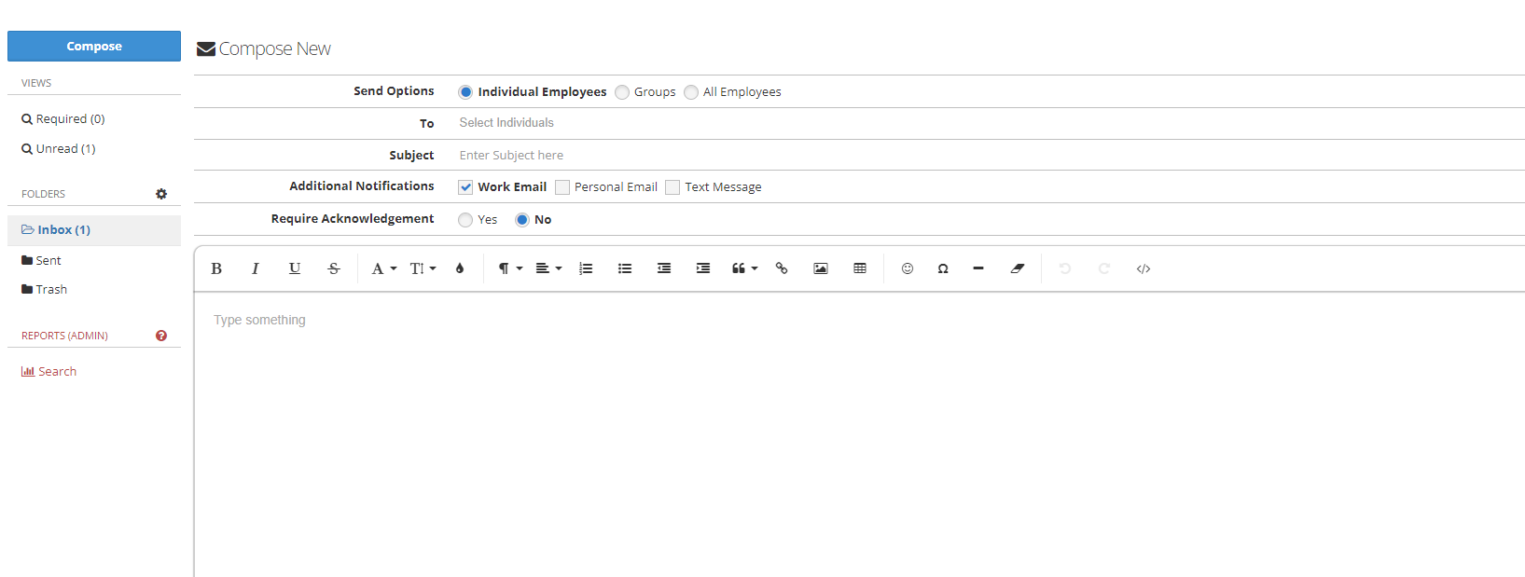
Task: Apply strikethrough formatting
Action: (334, 268)
